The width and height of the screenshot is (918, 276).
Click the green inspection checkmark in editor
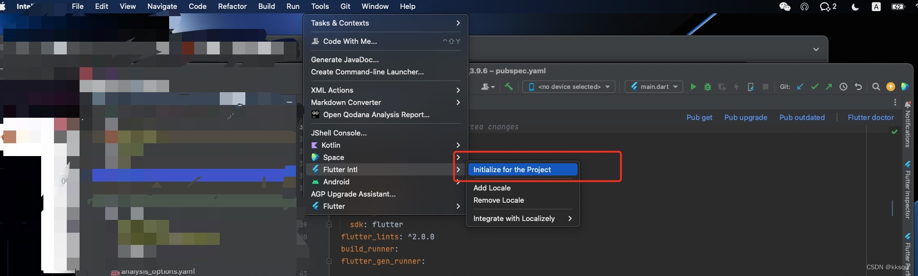pos(895,132)
